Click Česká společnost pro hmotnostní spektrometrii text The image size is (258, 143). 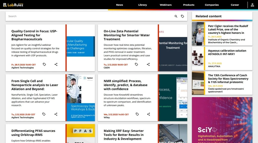pyautogui.click(x=226, y=90)
